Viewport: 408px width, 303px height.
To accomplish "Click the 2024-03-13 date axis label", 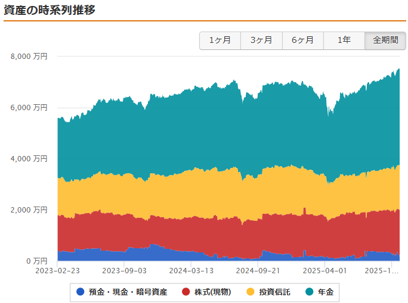I will coord(190,270).
